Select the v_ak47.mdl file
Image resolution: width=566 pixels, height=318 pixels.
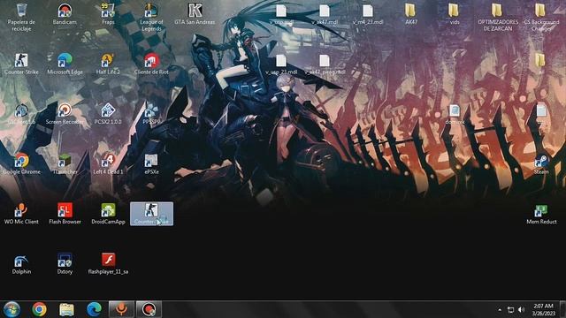click(x=325, y=14)
